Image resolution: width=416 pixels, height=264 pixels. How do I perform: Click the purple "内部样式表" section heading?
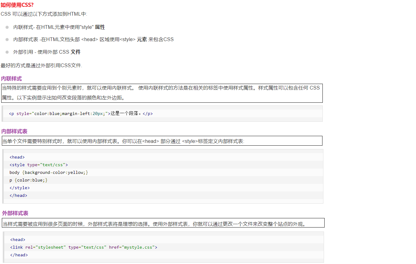[14, 132]
